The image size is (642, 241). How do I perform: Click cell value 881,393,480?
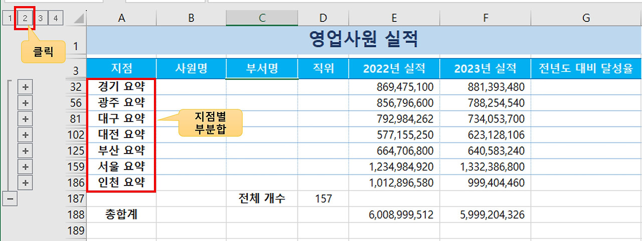(485, 87)
